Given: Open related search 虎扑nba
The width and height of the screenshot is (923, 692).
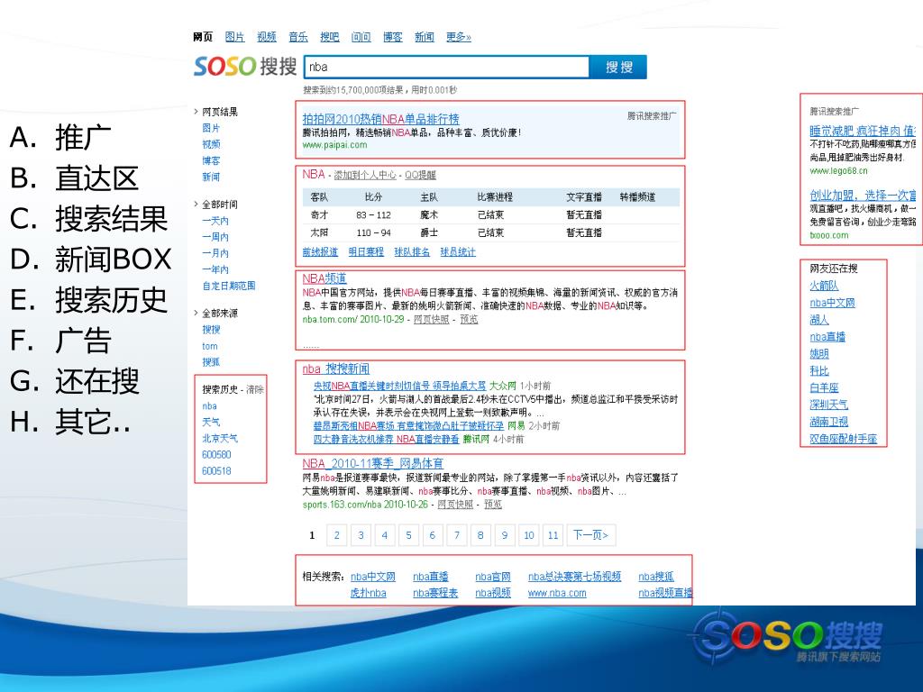Looking at the screenshot, I should coord(369,593).
